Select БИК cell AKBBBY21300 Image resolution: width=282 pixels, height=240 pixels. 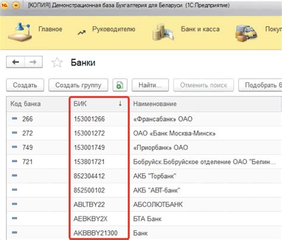tap(96, 233)
